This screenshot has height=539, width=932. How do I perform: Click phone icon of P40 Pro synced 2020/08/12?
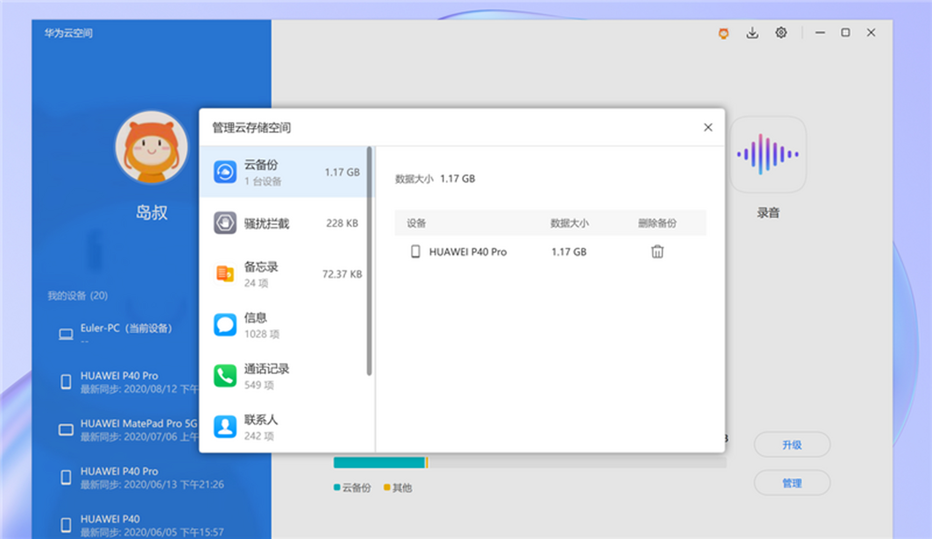click(66, 382)
